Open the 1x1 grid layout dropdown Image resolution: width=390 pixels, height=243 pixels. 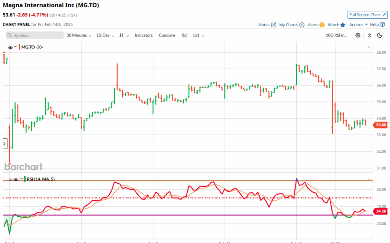click(198, 35)
